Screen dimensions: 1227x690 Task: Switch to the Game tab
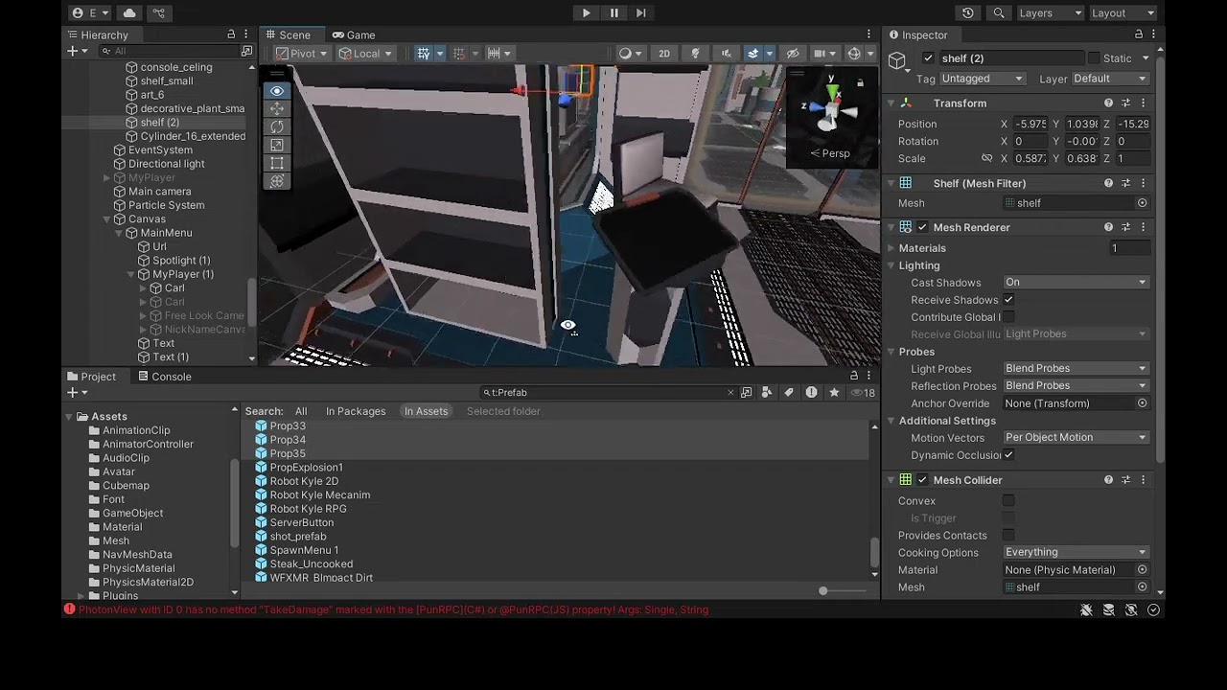(x=354, y=34)
